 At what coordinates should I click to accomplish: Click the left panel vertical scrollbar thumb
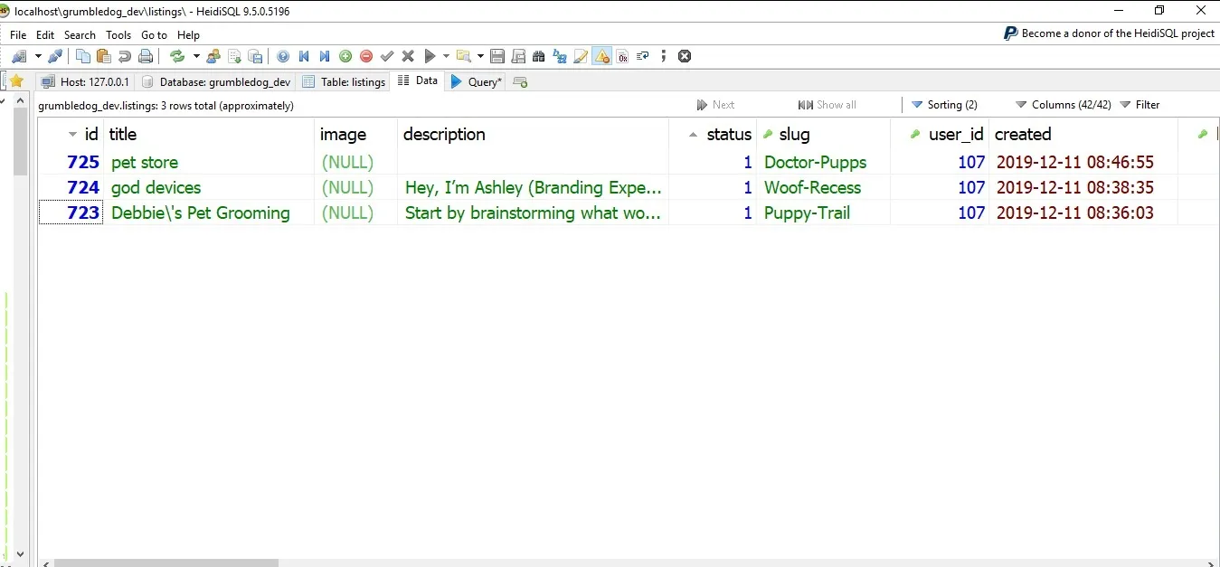click(21, 140)
